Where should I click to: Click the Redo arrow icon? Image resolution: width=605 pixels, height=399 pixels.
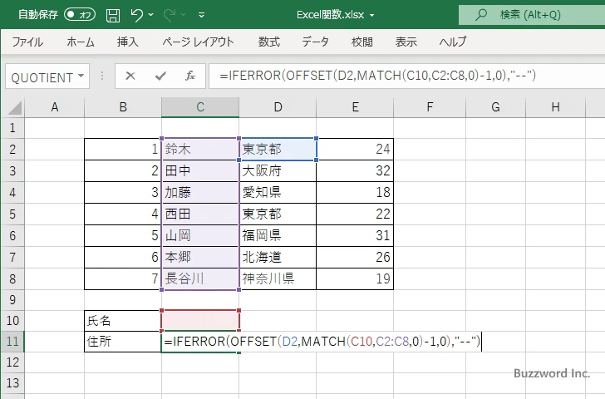pyautogui.click(x=170, y=15)
